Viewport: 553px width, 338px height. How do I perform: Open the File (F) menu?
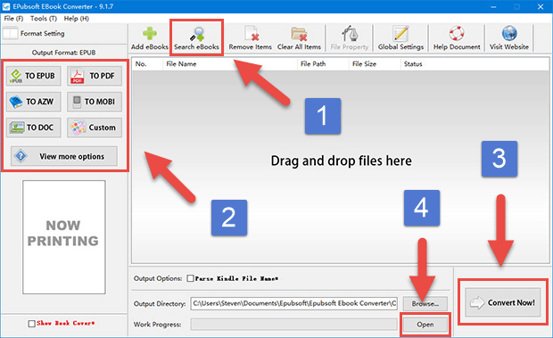13,19
